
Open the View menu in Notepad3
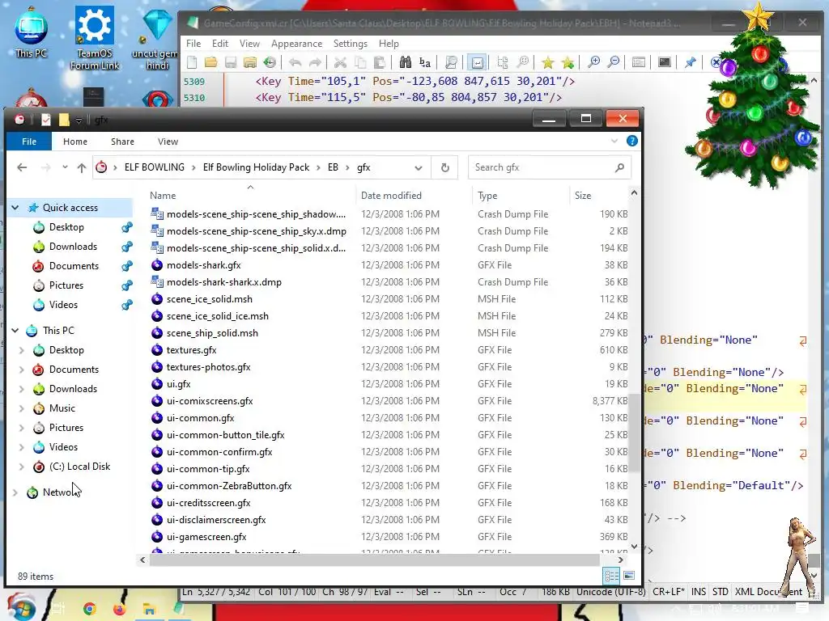pos(249,44)
